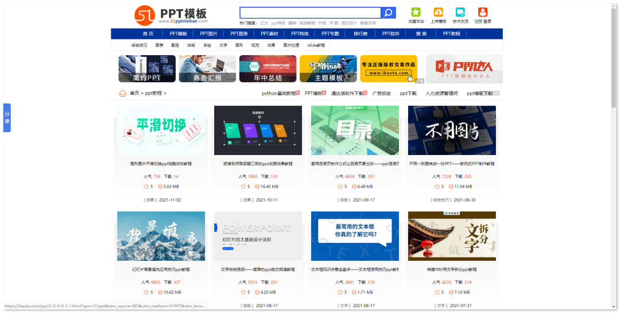Viewport: 620px width, 313px height.
Task: Click the star icon beside 10.62 MB card
Action: point(146,292)
